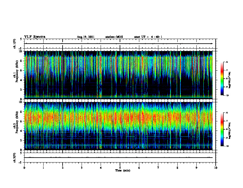The image size is (243, 188).
Task: Click the time axis starting tick label "0"
Action: 24,168
